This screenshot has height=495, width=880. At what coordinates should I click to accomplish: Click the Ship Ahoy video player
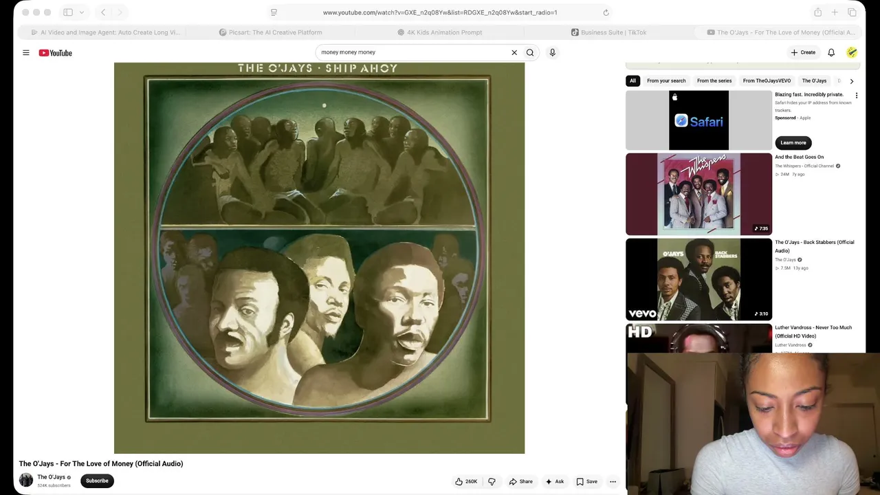pos(319,258)
